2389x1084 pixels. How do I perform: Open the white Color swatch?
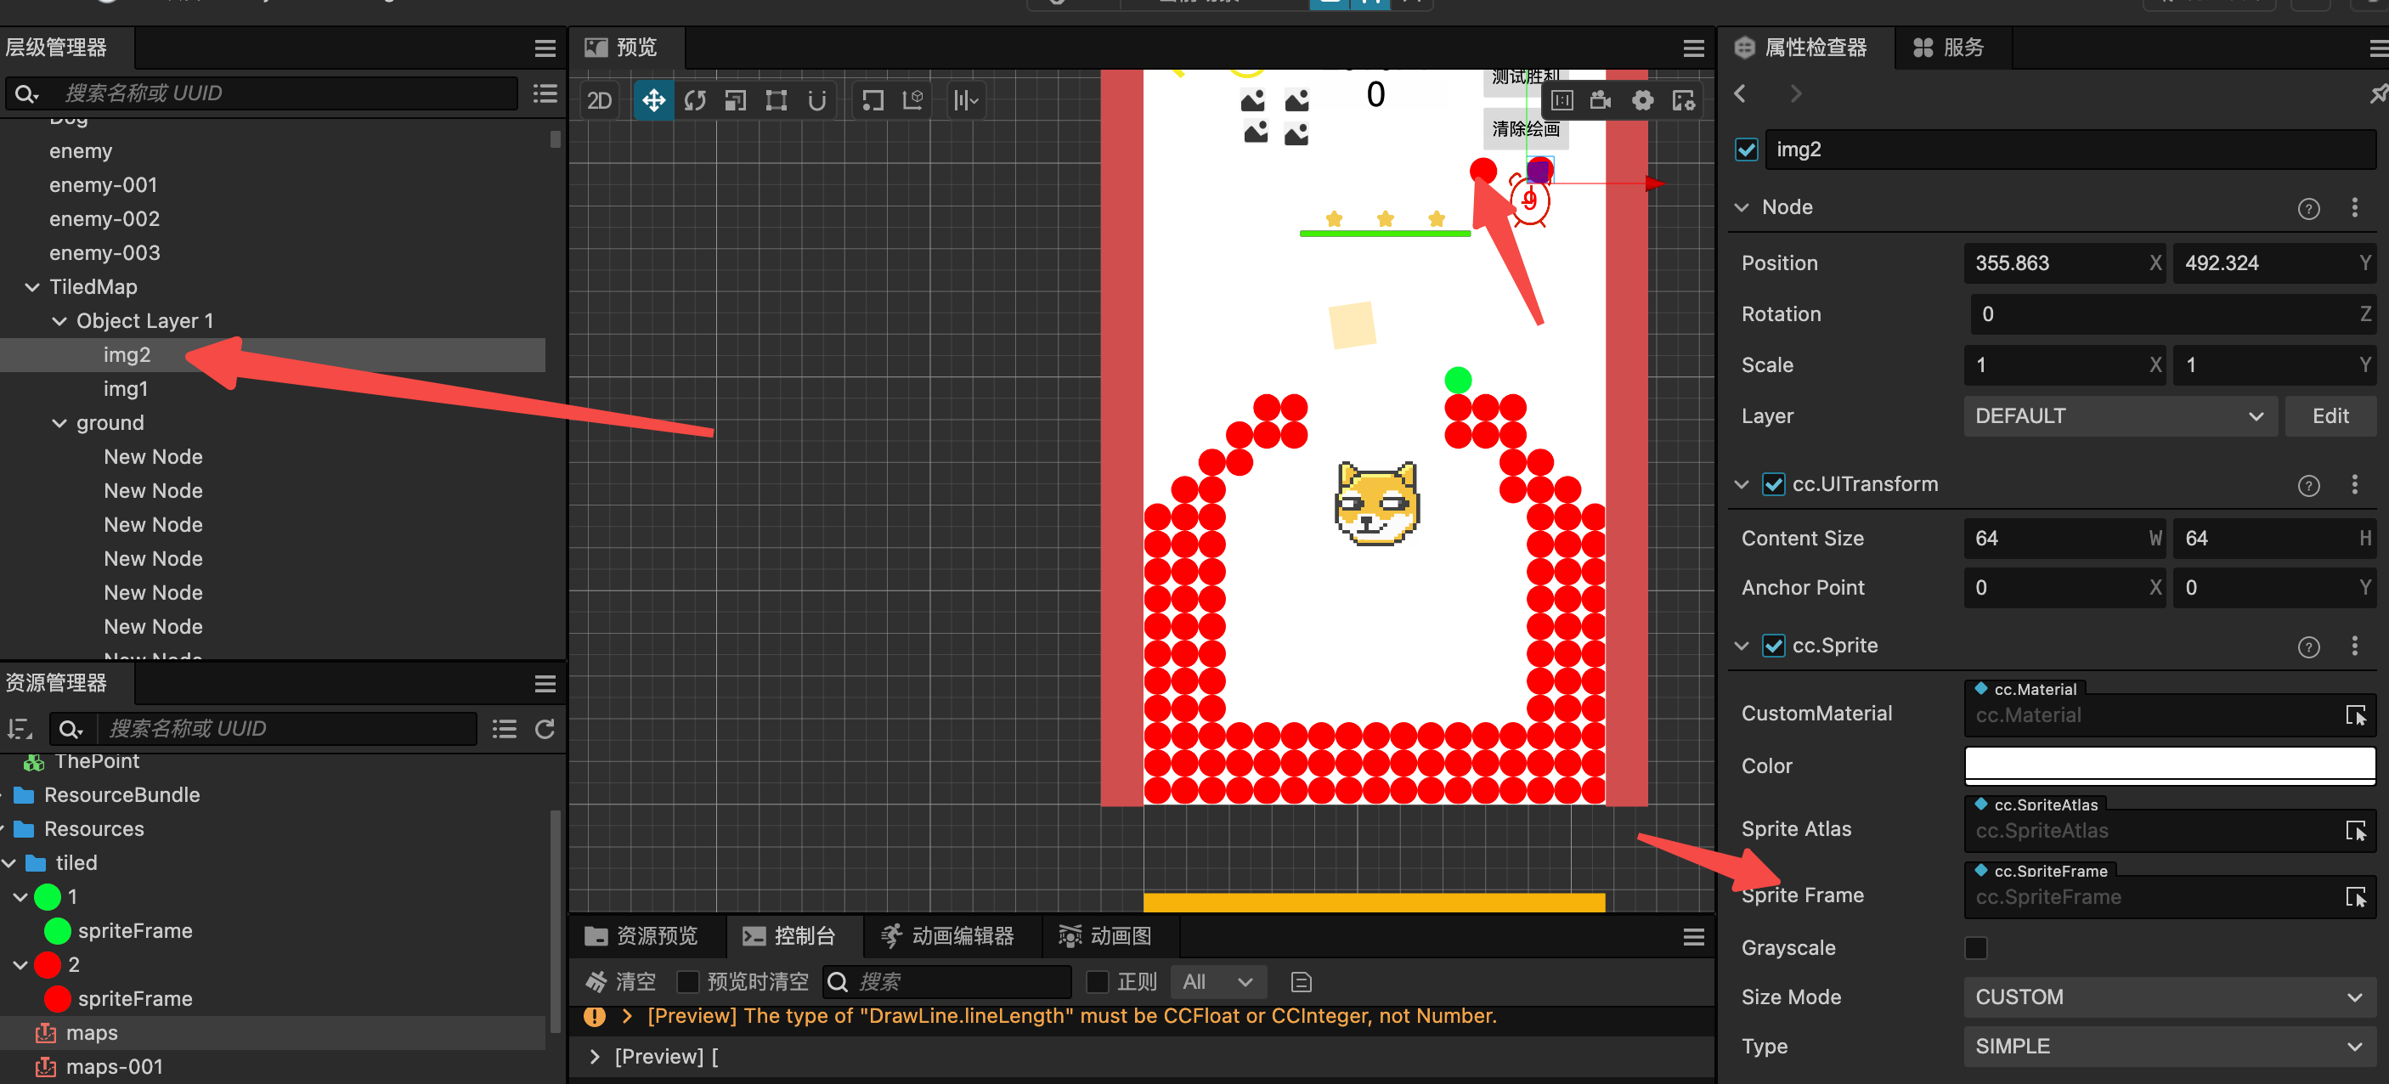[2168, 765]
